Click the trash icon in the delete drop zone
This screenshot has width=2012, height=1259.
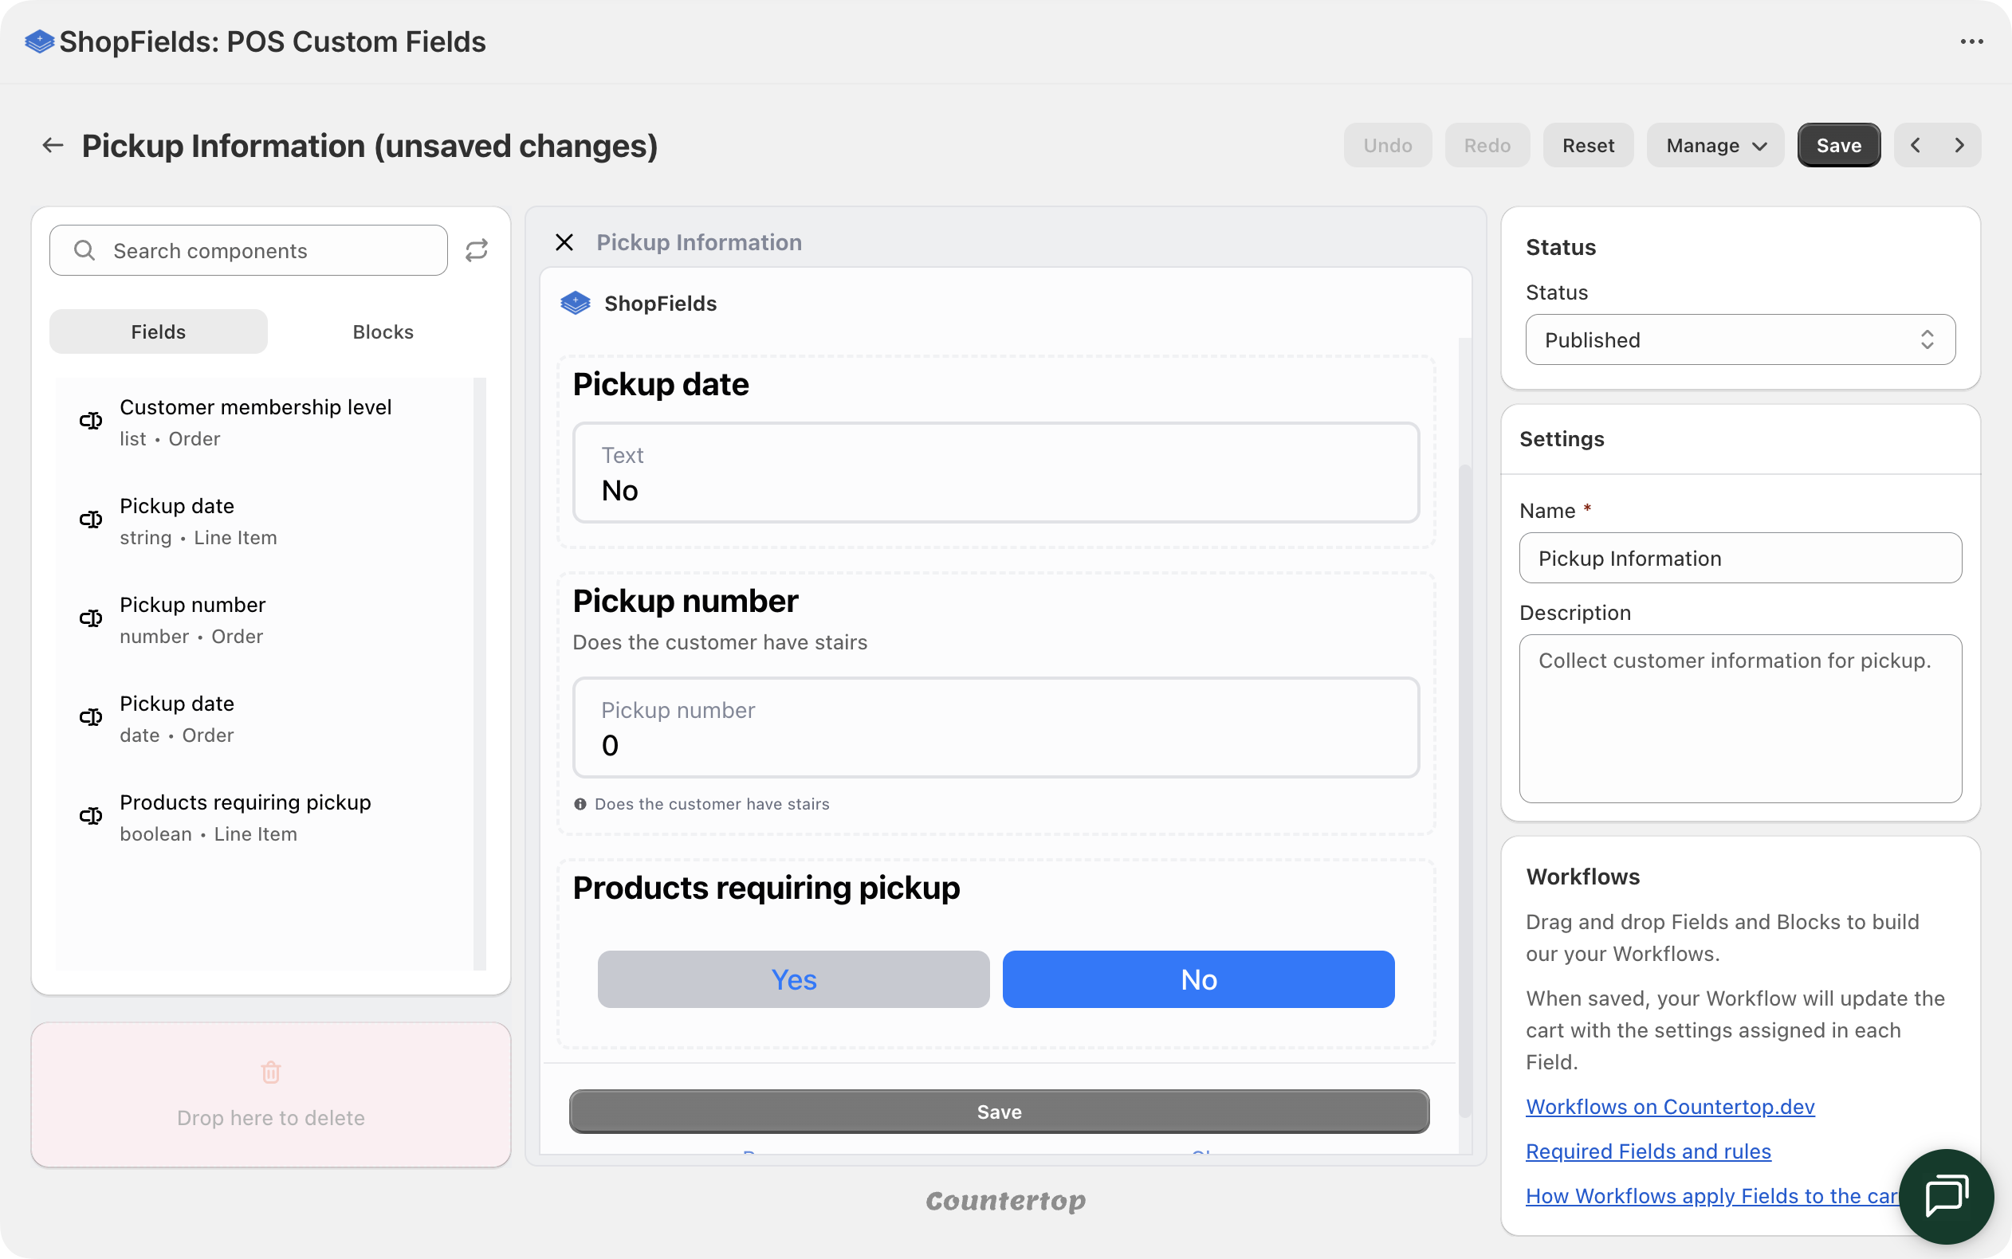271,1072
